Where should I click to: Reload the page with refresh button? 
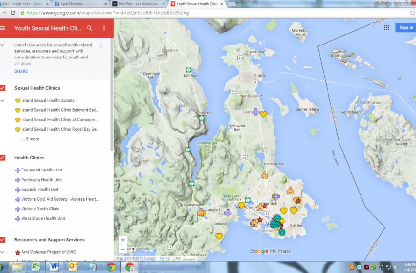pos(13,13)
